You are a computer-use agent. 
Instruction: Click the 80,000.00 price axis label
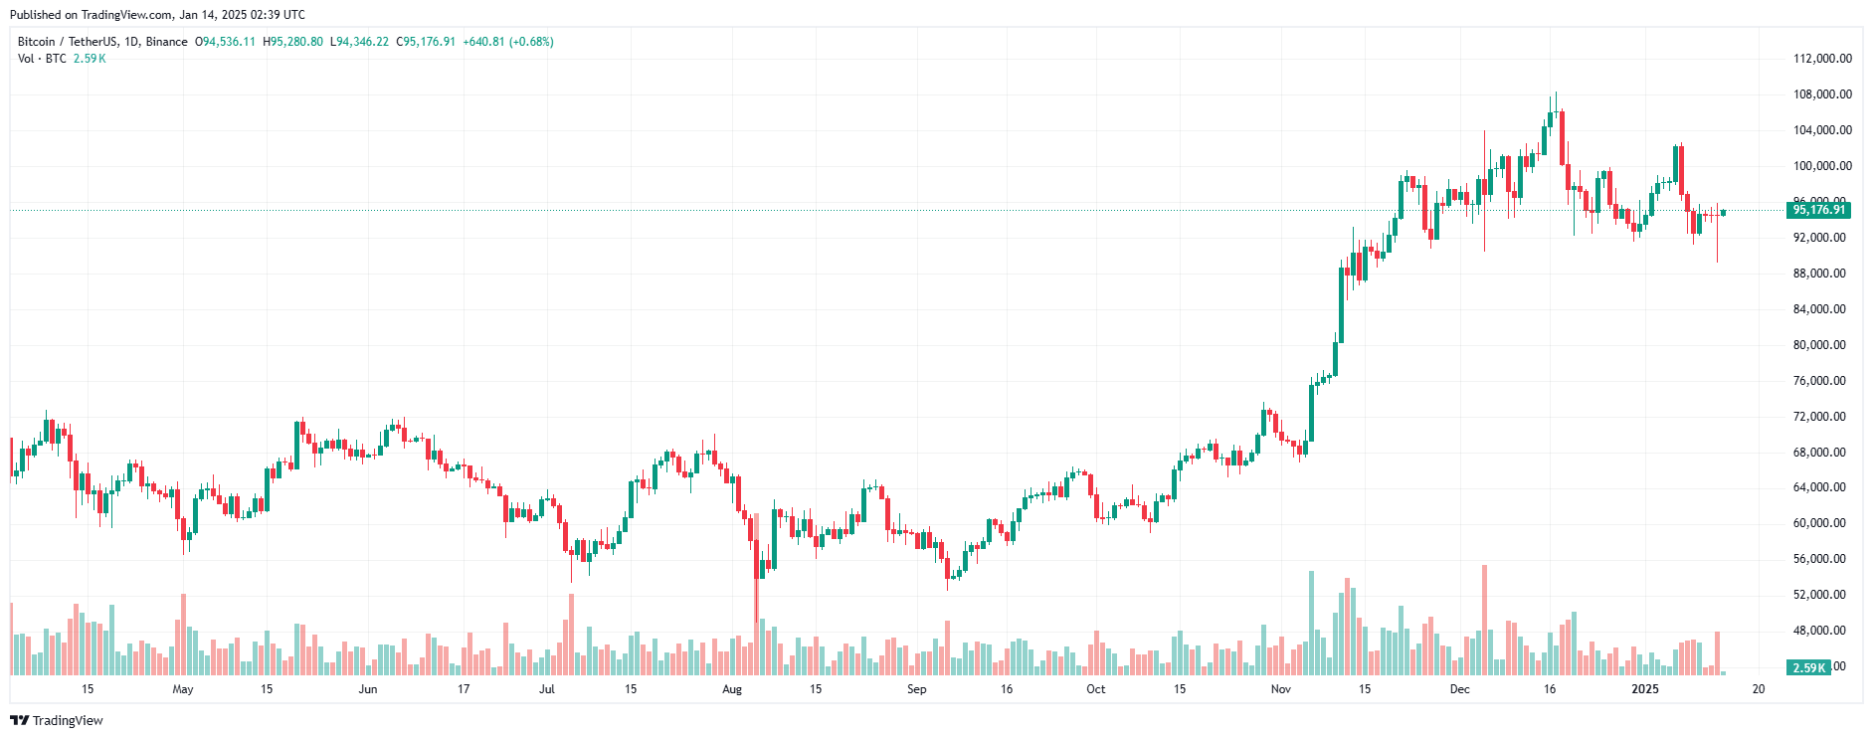pyautogui.click(x=1819, y=345)
